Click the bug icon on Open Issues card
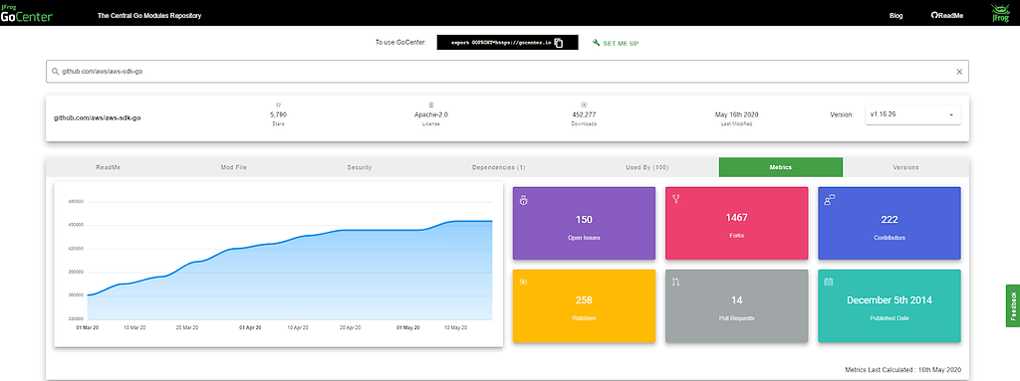1020x381 pixels. [x=524, y=200]
